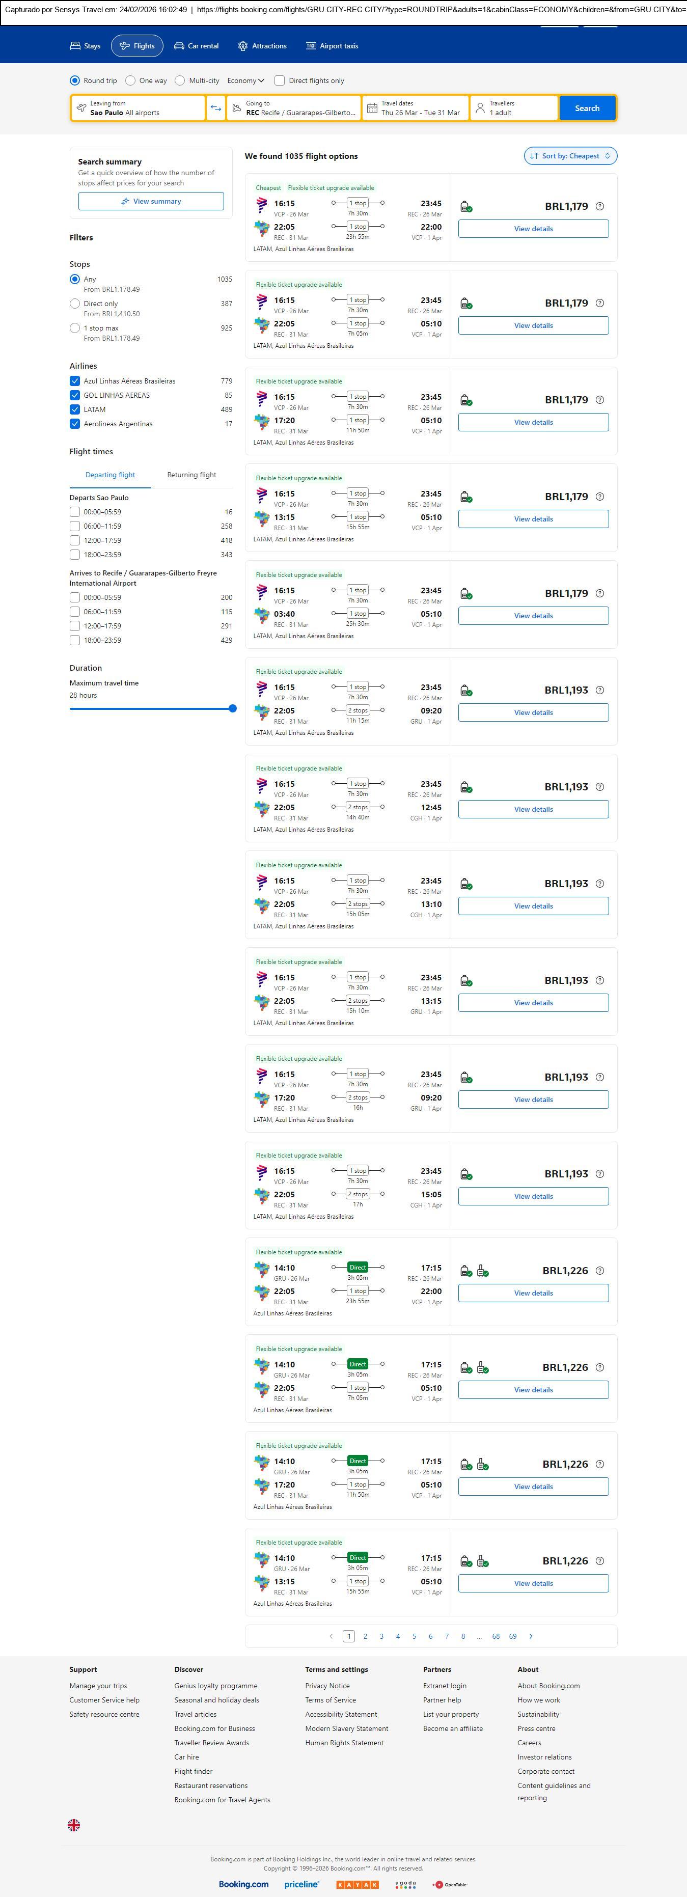Click the UK flag language icon
This screenshot has height=1897, width=687.
coord(74,1825)
